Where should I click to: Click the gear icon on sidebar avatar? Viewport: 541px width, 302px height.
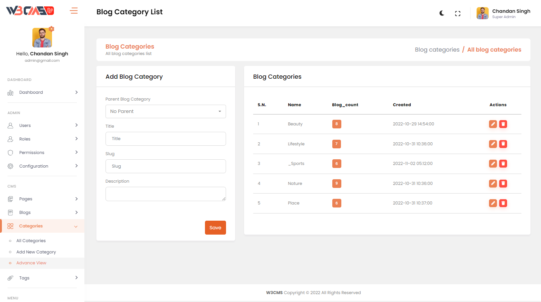[x=52, y=29]
